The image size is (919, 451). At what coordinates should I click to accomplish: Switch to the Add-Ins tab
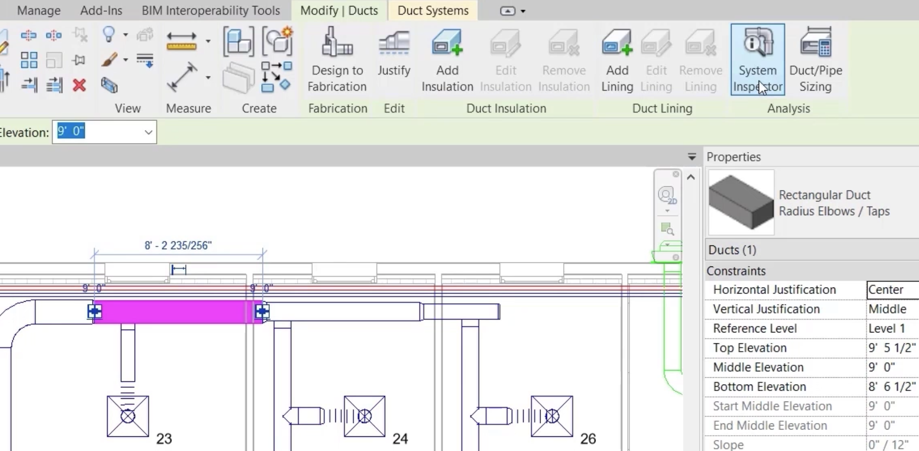pyautogui.click(x=101, y=11)
